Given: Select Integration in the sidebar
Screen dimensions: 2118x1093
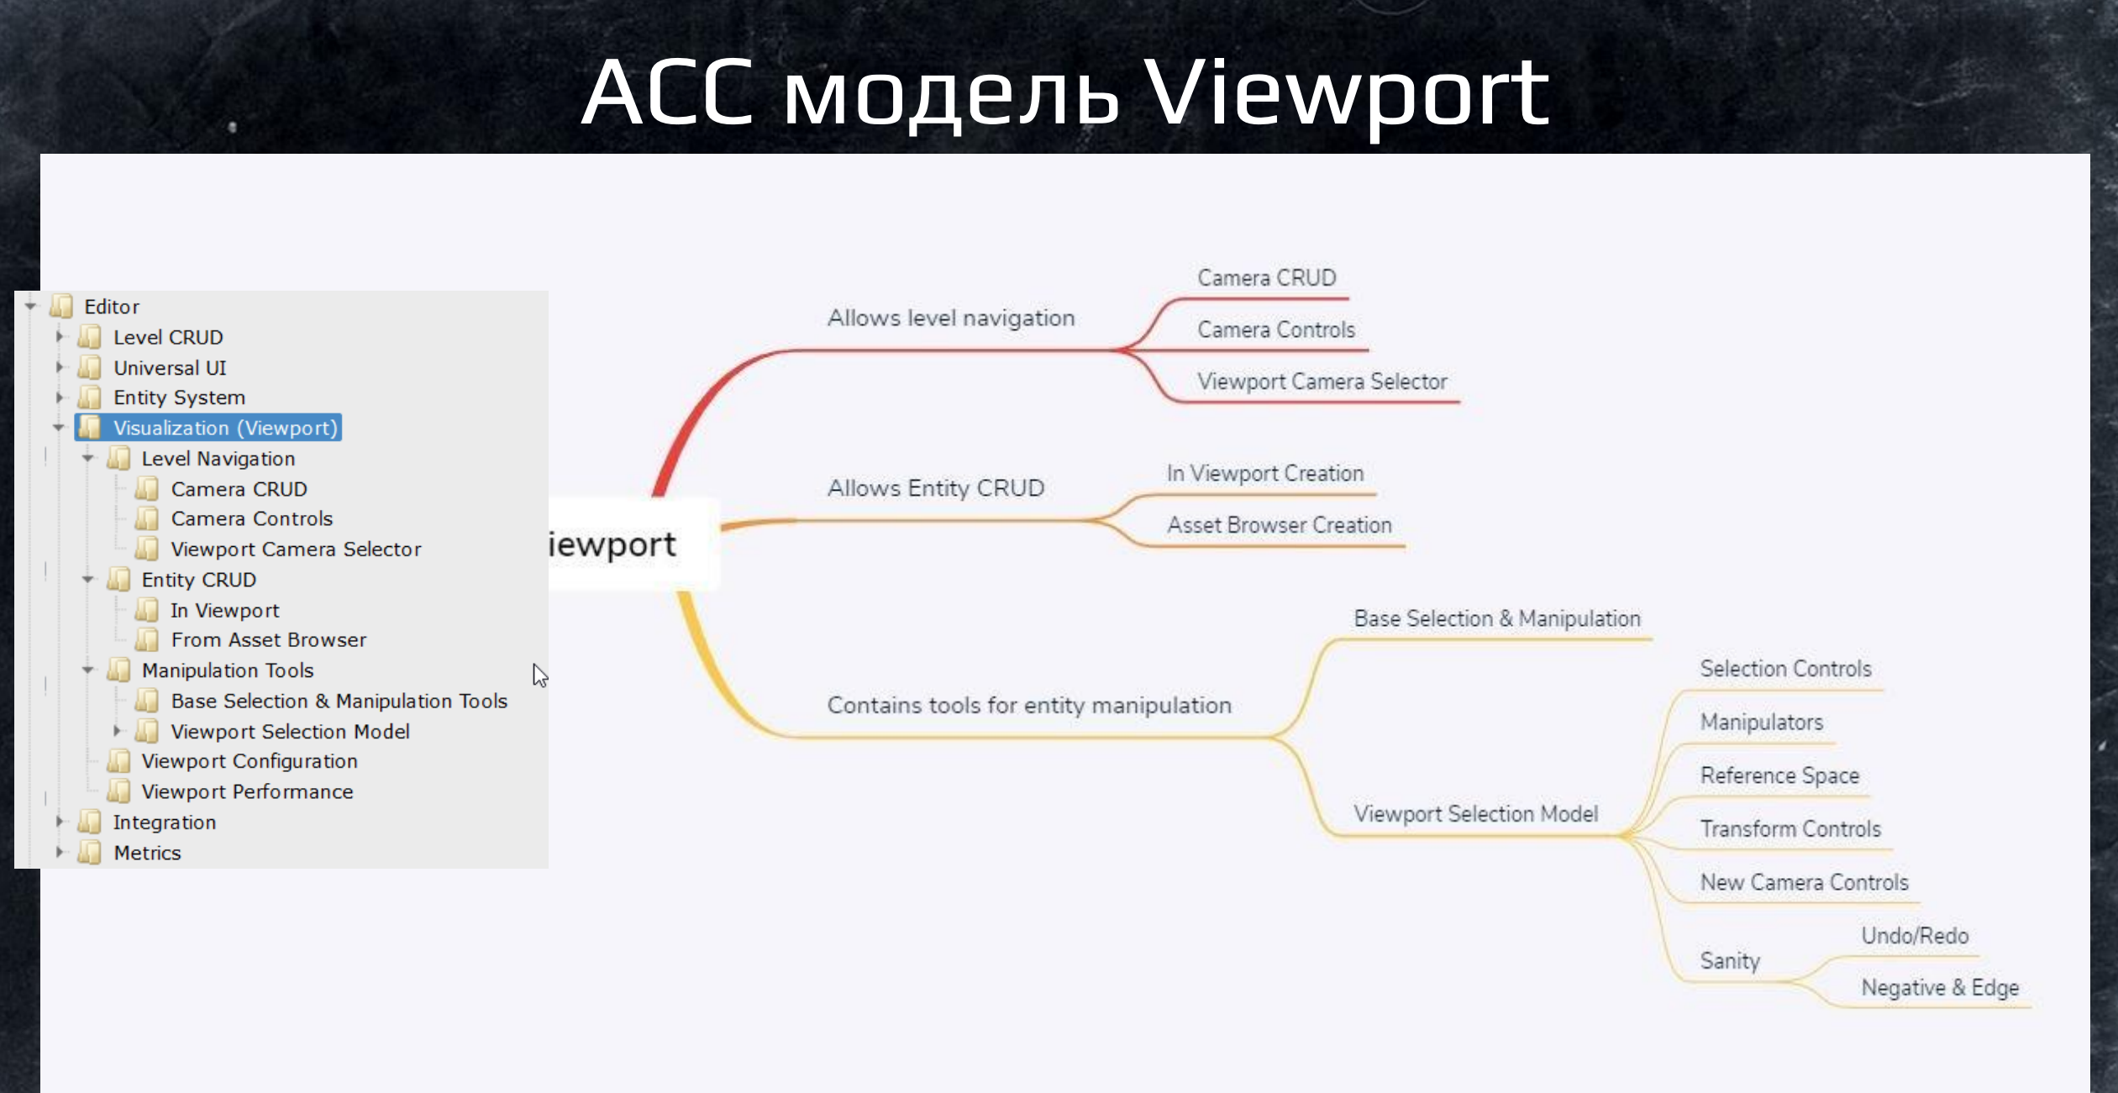Looking at the screenshot, I should pos(163,821).
